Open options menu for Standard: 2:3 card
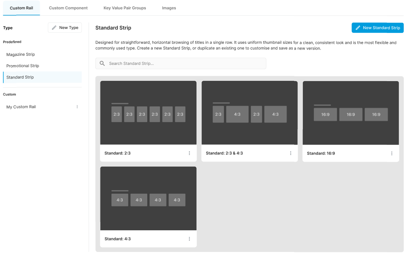 (x=189, y=153)
